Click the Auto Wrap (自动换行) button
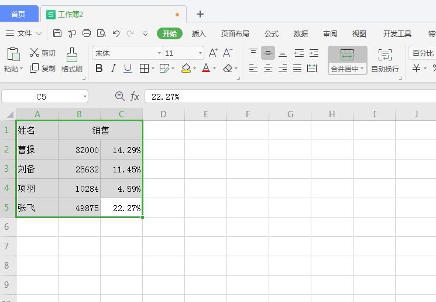The height and width of the screenshot is (302, 436). coord(385,60)
